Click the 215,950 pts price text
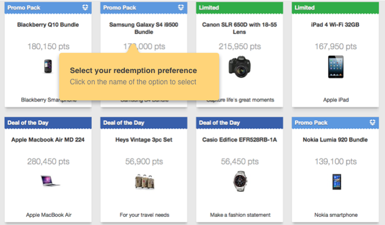This screenshot has width=385, height=225. pyautogui.click(x=240, y=46)
